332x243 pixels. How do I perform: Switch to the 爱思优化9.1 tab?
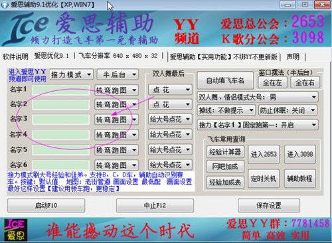coord(52,56)
